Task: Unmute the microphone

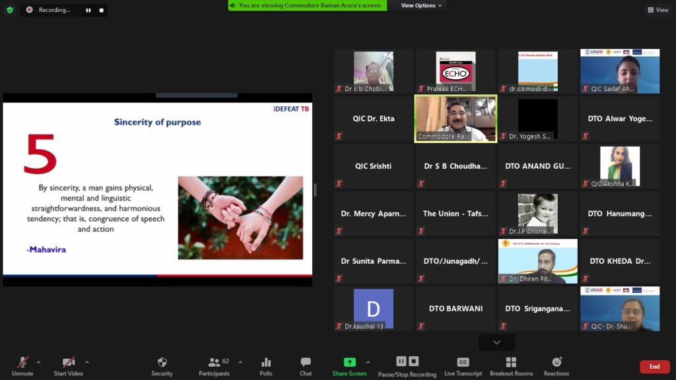Action: [22, 366]
